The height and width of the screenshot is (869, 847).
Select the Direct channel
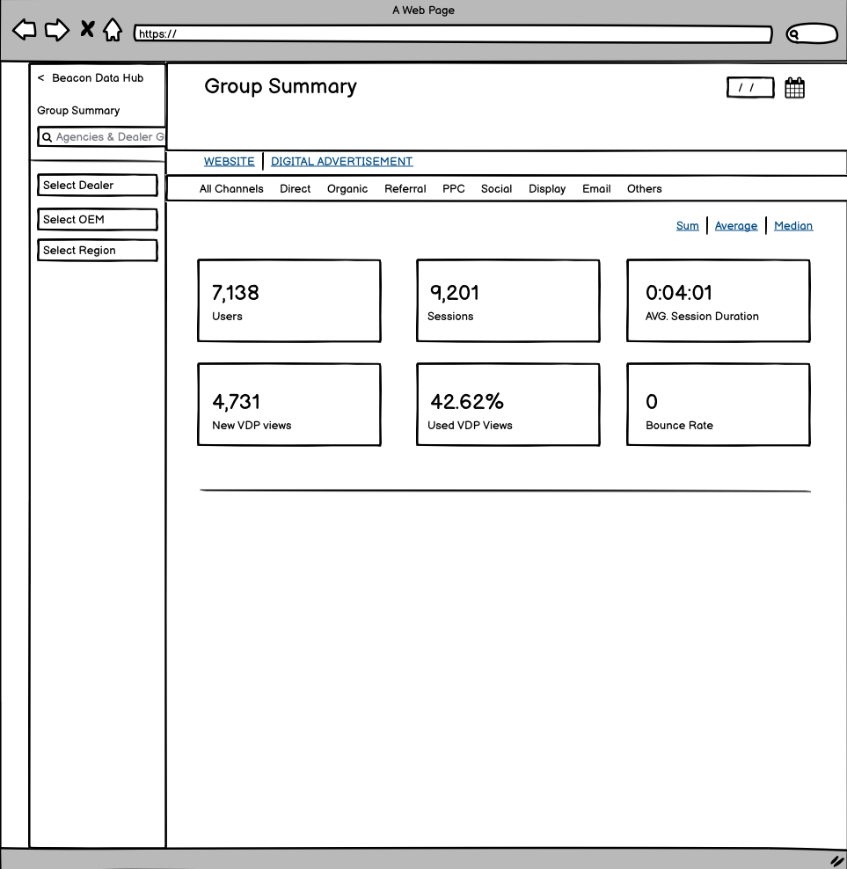point(295,189)
